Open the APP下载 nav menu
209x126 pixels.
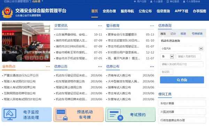click(181, 11)
